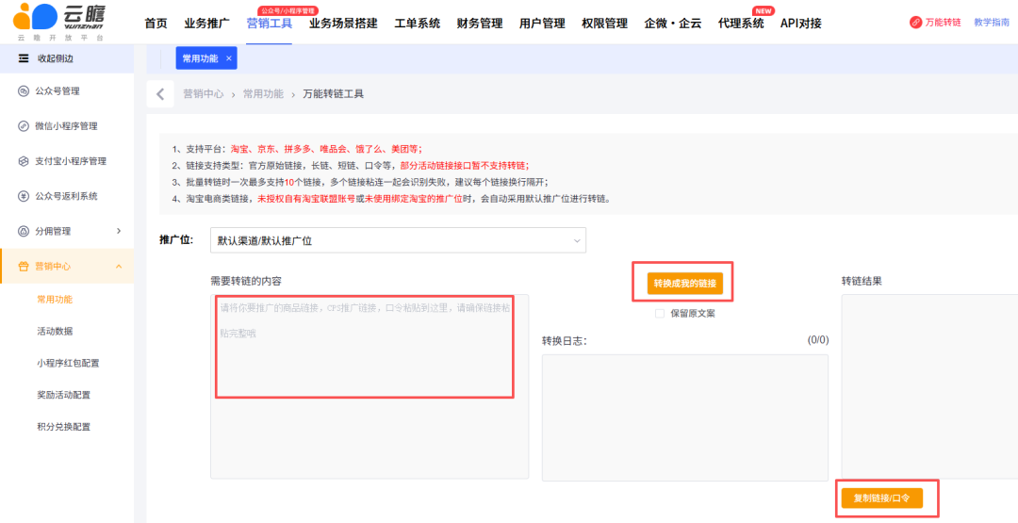Open the 财务管理 menu
The image size is (1018, 523).
480,24
